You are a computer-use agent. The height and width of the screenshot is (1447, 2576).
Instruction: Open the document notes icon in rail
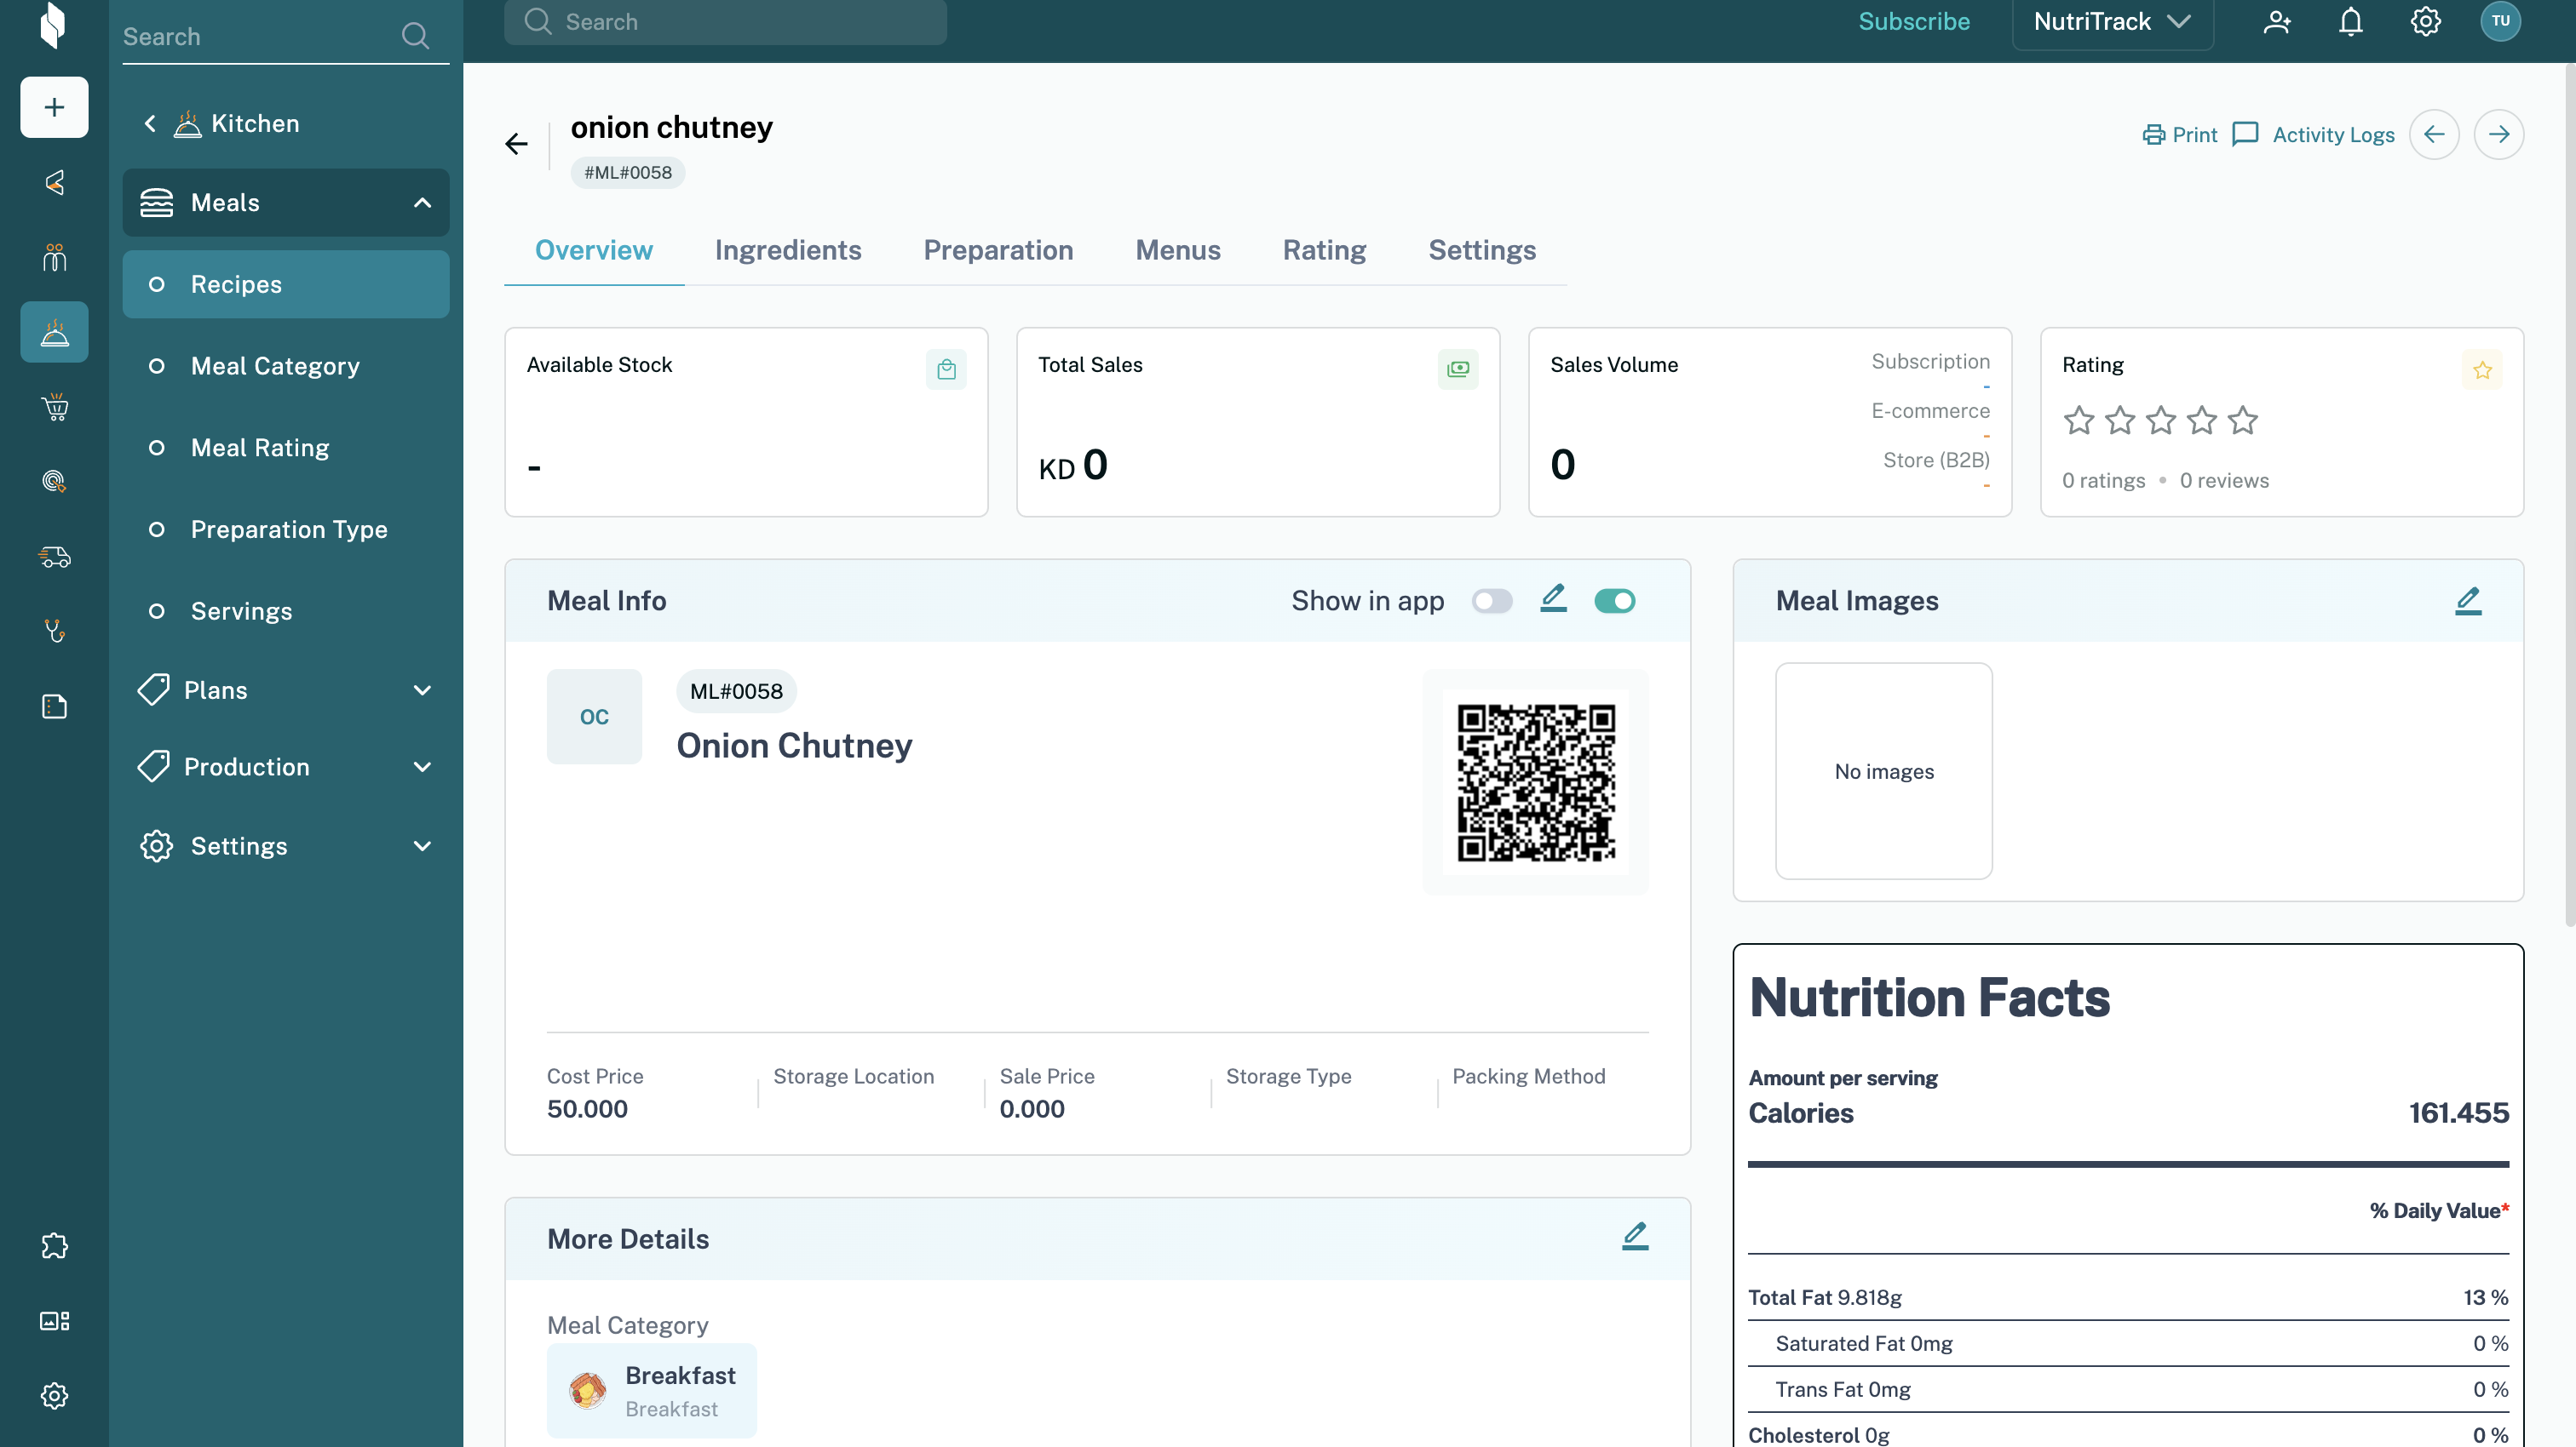point(54,706)
